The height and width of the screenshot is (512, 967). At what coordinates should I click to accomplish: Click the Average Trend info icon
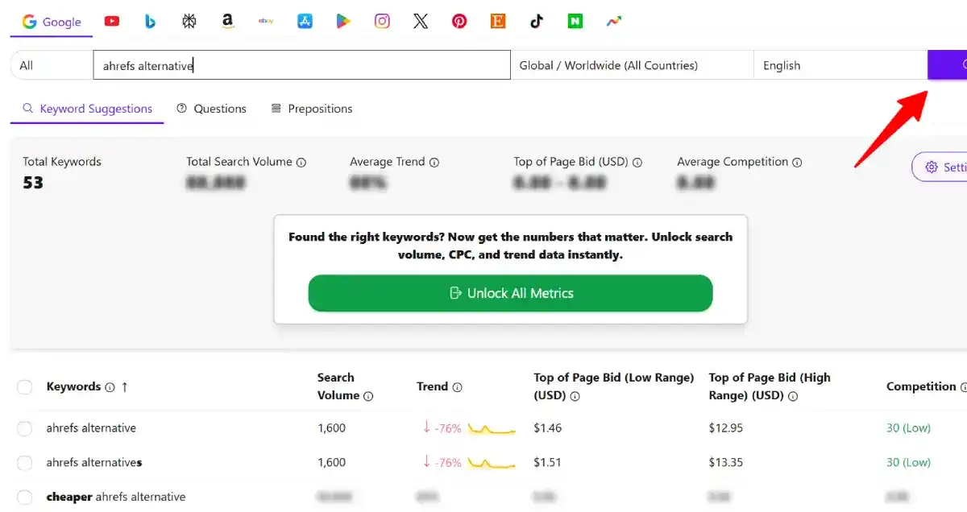pos(434,163)
